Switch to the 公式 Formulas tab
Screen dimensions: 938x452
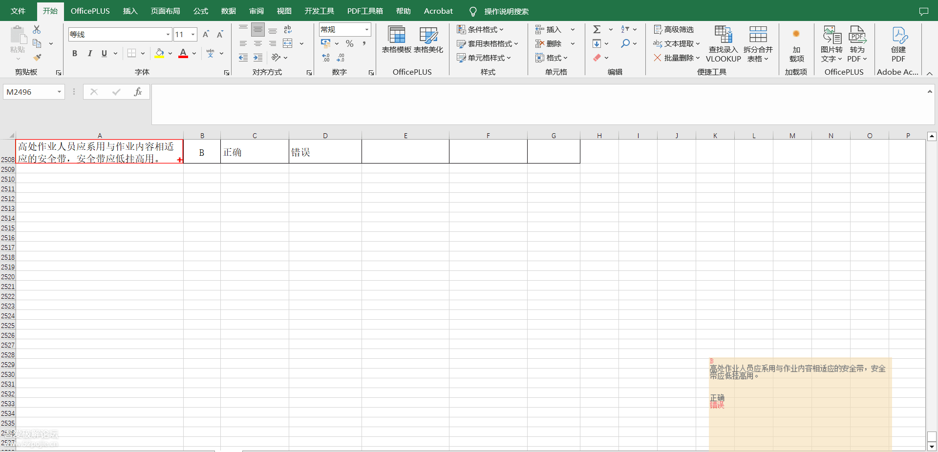point(201,11)
